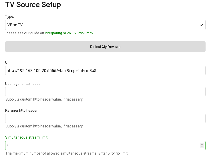The width and height of the screenshot is (213, 158).
Task: Select the "User agent http header:" label
Action: click(24, 83)
